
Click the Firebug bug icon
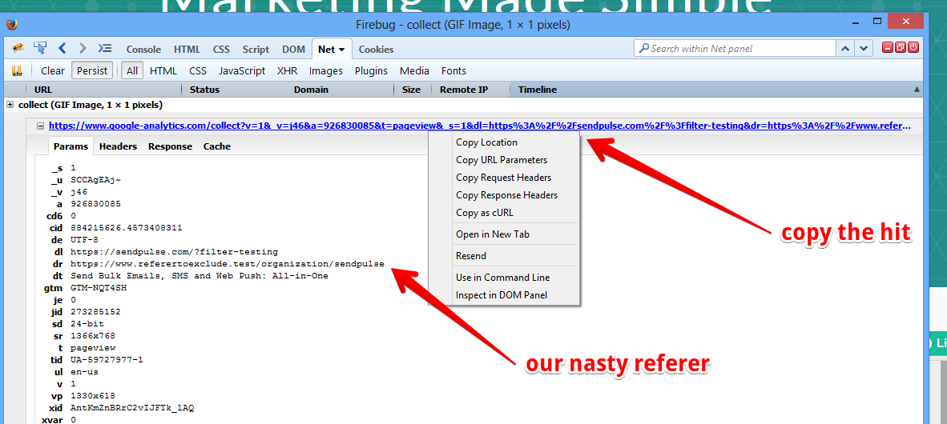point(18,48)
